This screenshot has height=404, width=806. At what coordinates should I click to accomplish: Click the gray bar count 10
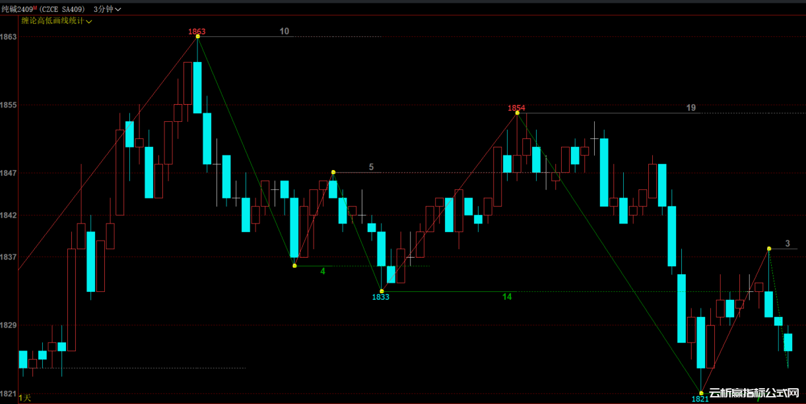[x=284, y=31]
